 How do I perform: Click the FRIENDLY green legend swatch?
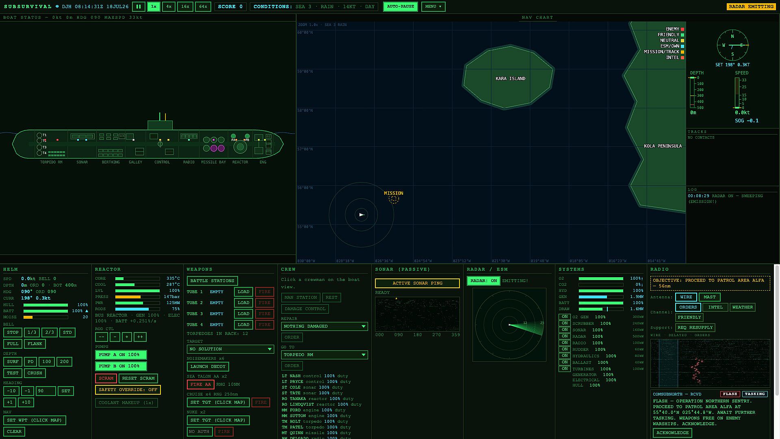click(x=682, y=35)
